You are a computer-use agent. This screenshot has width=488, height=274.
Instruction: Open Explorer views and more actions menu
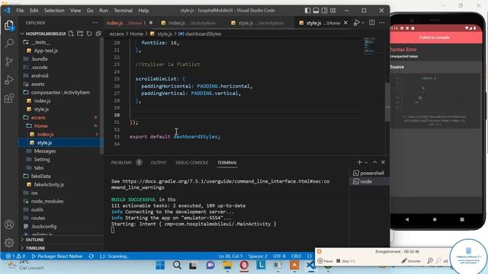point(95,23)
